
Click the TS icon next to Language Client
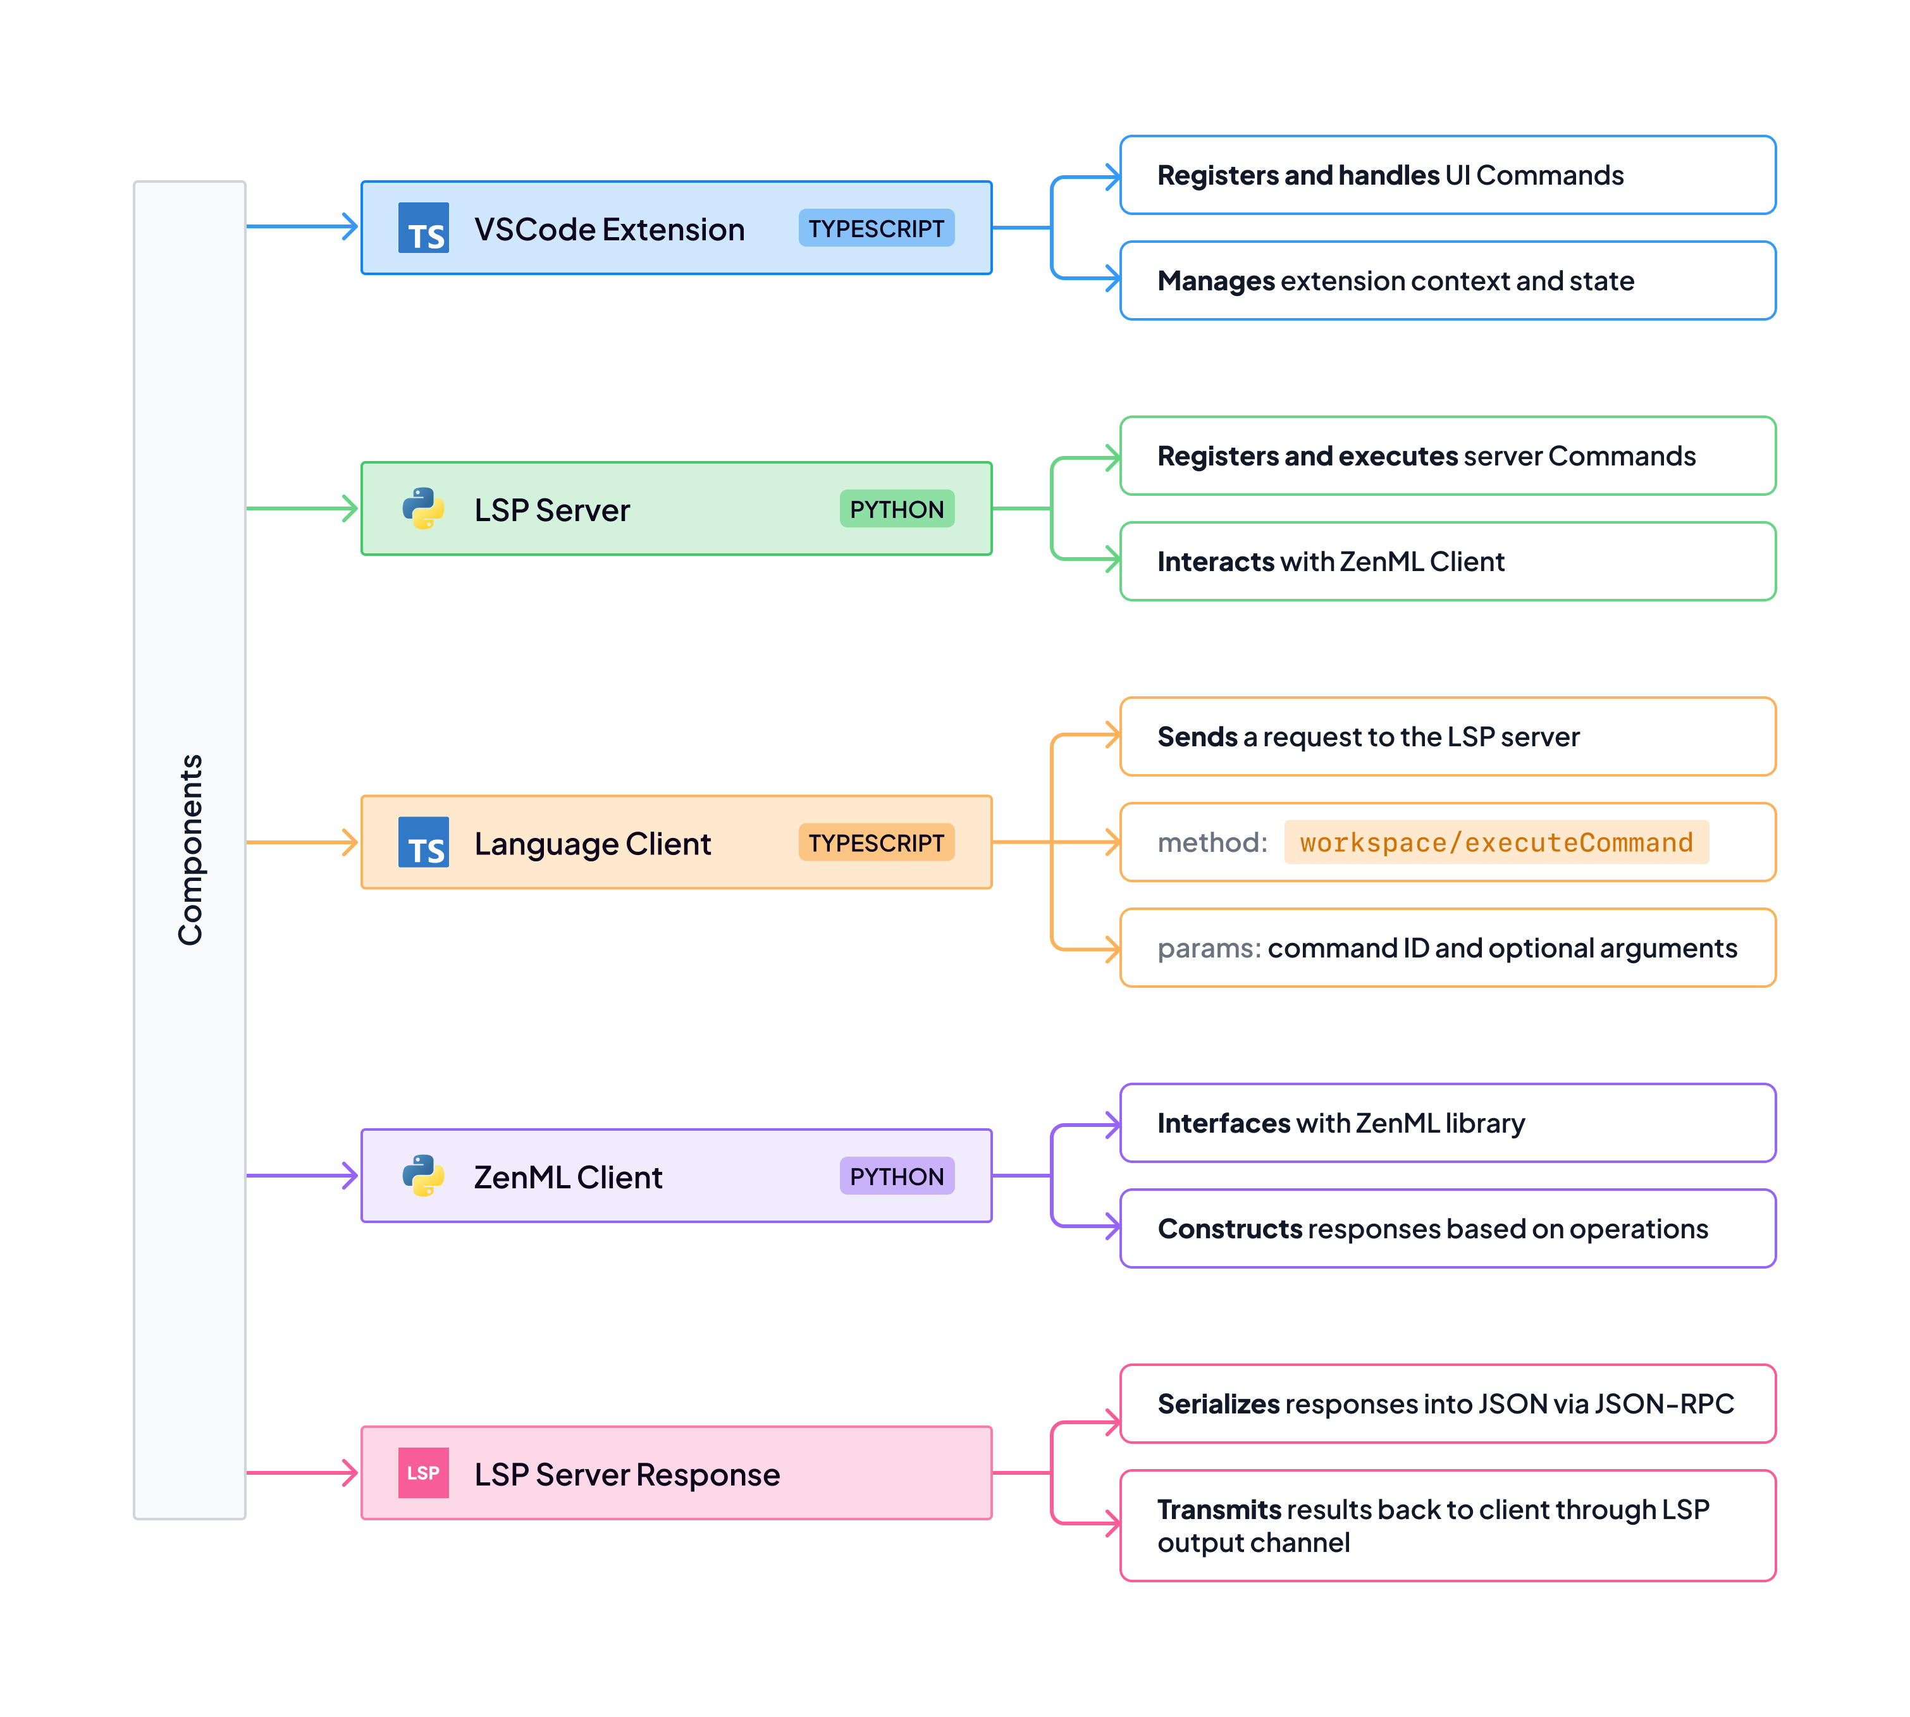422,842
